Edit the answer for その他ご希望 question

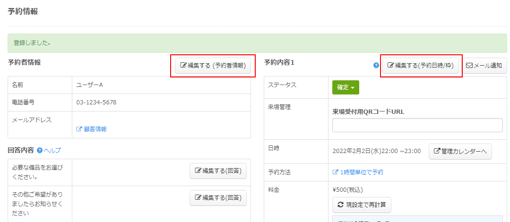[x=218, y=198]
